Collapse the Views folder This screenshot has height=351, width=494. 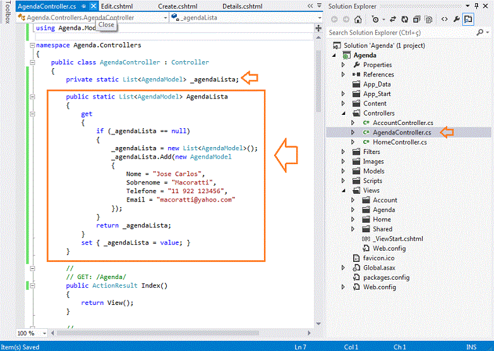(344, 191)
